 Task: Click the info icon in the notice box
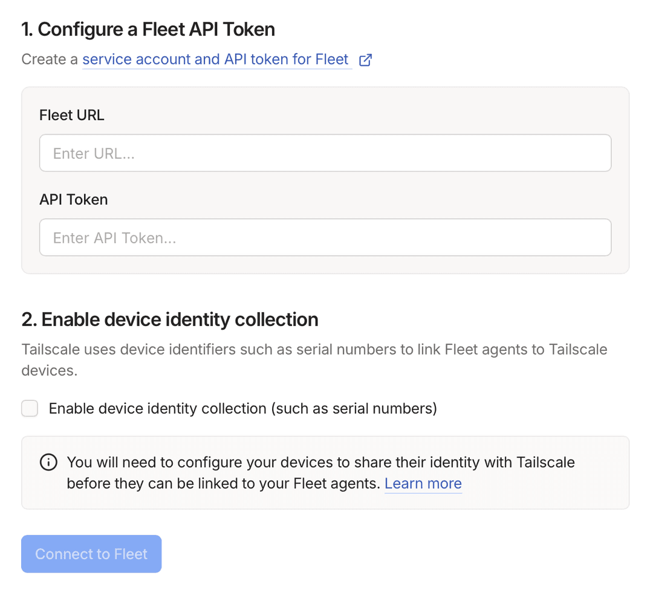click(x=48, y=462)
